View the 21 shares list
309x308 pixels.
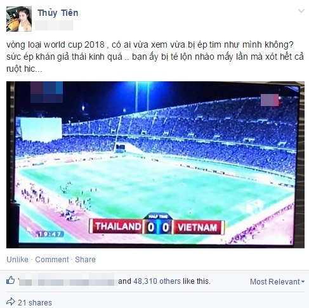pos(35,302)
